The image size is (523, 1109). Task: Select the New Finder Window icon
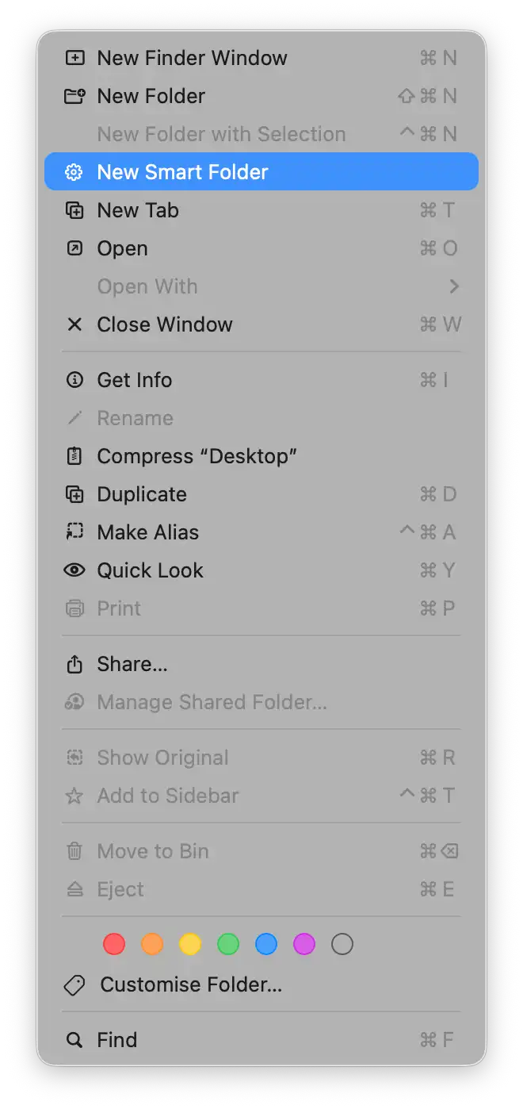click(x=74, y=57)
